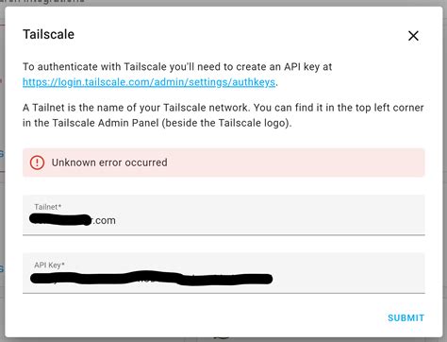Select the Tailscale dialog title
The image size is (447, 342).
pos(48,34)
